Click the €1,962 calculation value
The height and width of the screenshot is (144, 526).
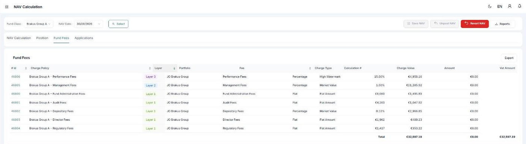379,120
